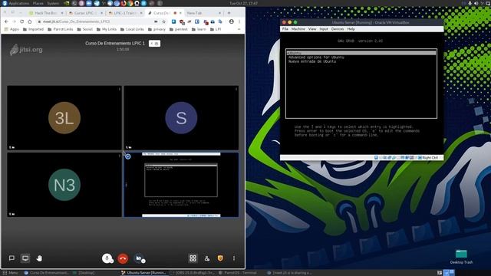
Task: Open the taskbar Menu button
Action: pyautogui.click(x=10, y=273)
